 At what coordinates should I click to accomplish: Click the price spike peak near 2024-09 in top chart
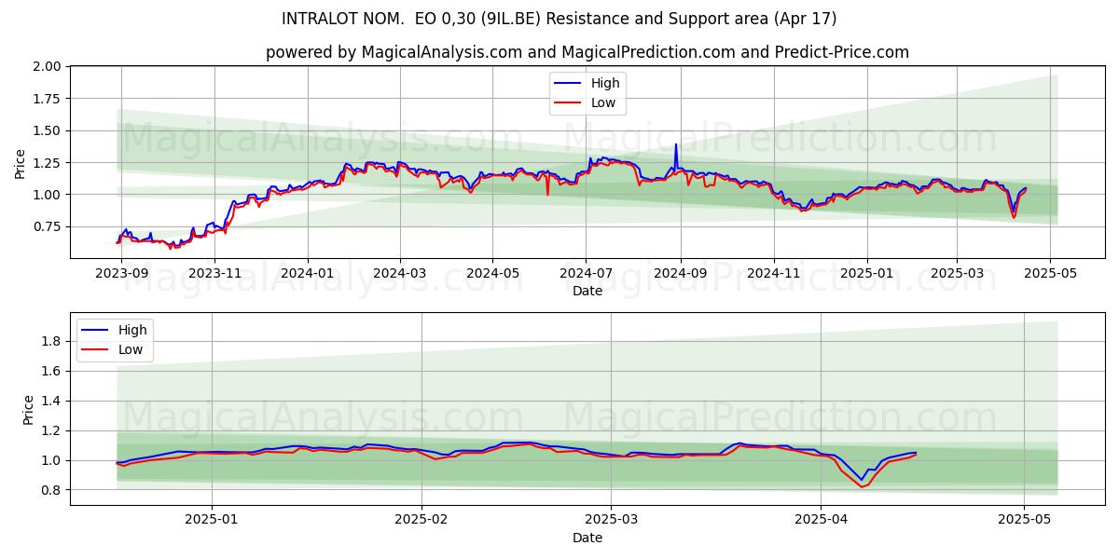676,145
